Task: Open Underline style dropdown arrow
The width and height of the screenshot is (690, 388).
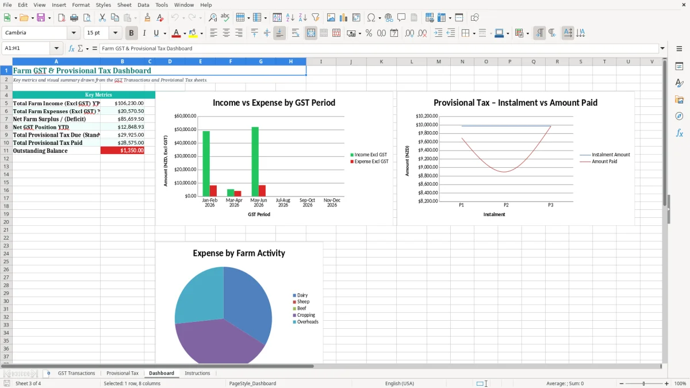Action: tap(164, 33)
